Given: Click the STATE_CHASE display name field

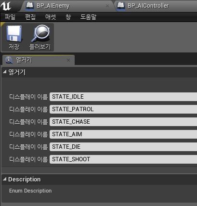Looking at the screenshot, I should [123, 122].
